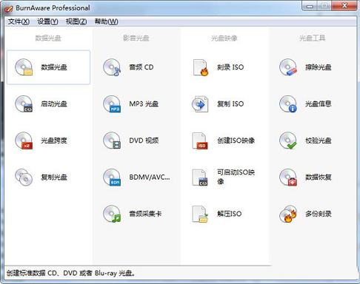Click the 解压ISO label text

(230, 214)
